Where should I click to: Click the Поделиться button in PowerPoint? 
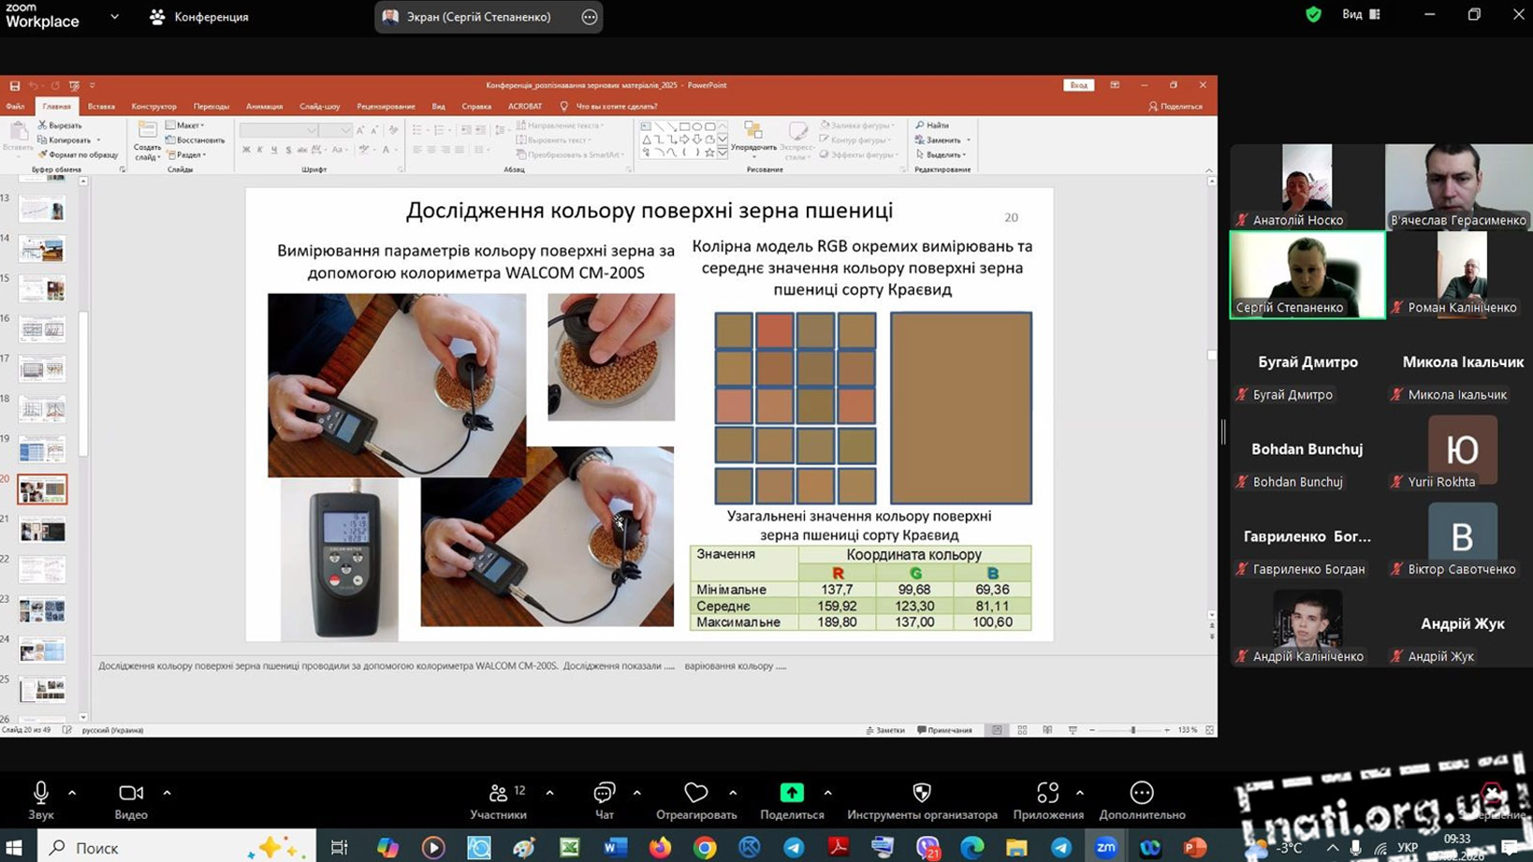pos(1175,107)
